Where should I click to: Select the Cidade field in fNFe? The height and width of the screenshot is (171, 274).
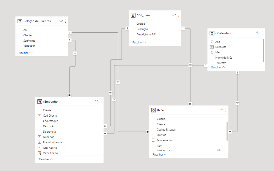[161, 119]
